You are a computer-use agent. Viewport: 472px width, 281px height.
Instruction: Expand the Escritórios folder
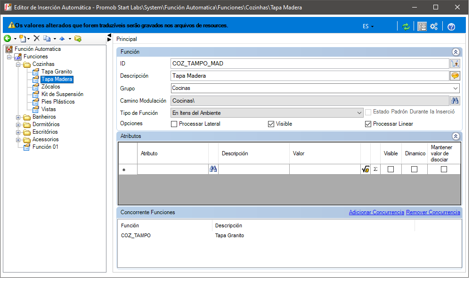pos(18,132)
